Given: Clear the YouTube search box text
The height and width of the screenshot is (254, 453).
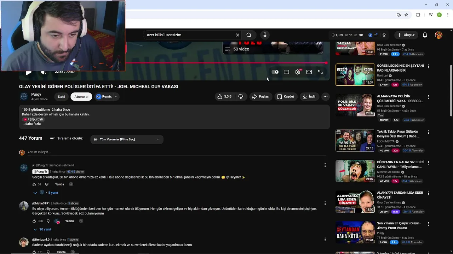Looking at the screenshot, I should 237,35.
